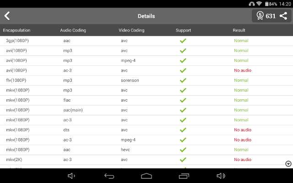Tap the Android back navigation icon
The width and height of the screenshot is (293, 183).
(109, 176)
